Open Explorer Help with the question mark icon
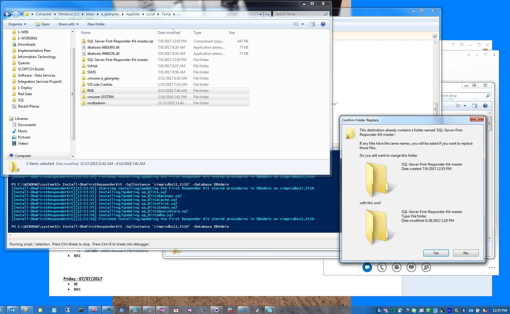The image size is (510, 314). pos(323,24)
